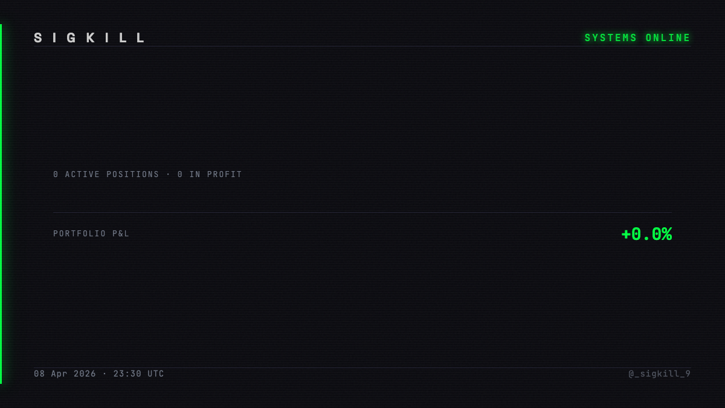Image resolution: width=725 pixels, height=408 pixels.
Task: Click the word ONLINE in the status
Action: (668, 38)
